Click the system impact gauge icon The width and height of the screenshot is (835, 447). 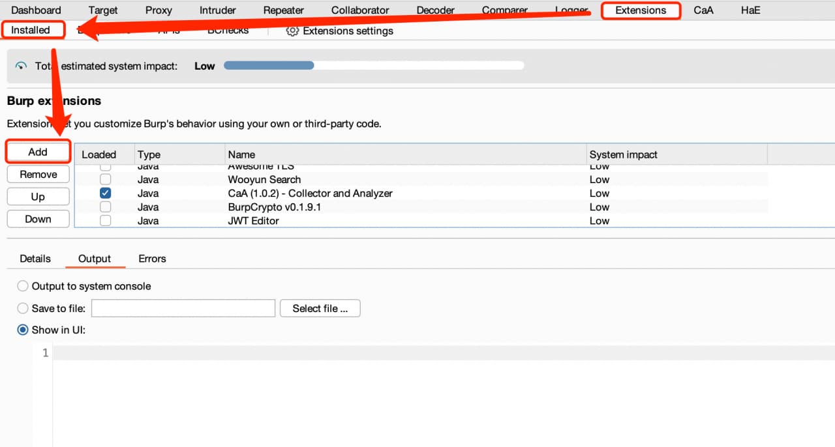(22, 66)
